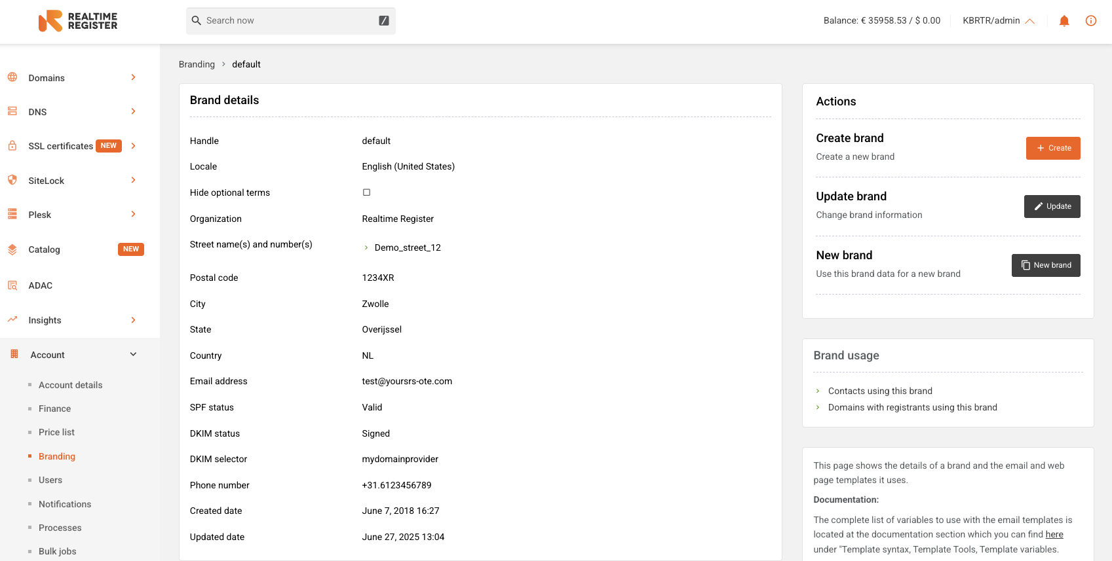Viewport: 1112px width, 561px height.
Task: Toggle the Hide optional terms checkbox
Action: pos(367,192)
